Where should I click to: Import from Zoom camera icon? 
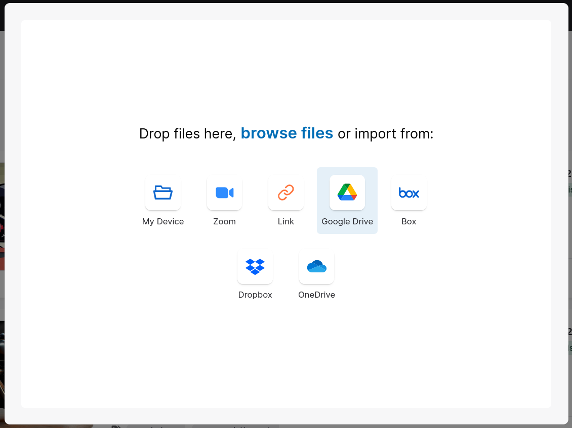pos(224,193)
